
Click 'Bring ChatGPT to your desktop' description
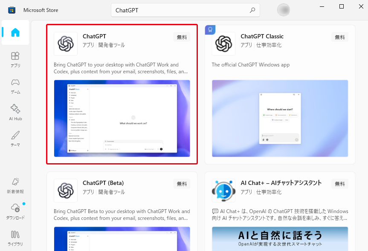[x=121, y=68]
